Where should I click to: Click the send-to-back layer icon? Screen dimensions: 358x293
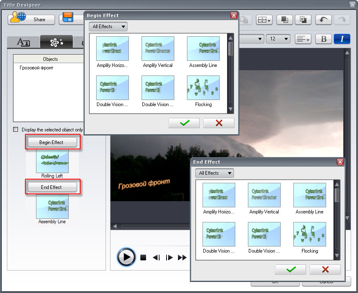284,20
